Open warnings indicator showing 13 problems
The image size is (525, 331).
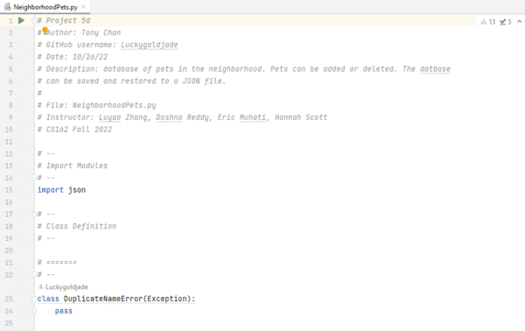click(488, 22)
